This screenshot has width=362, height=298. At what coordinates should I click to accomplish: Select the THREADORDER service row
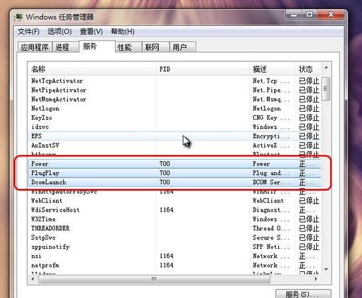(175, 228)
